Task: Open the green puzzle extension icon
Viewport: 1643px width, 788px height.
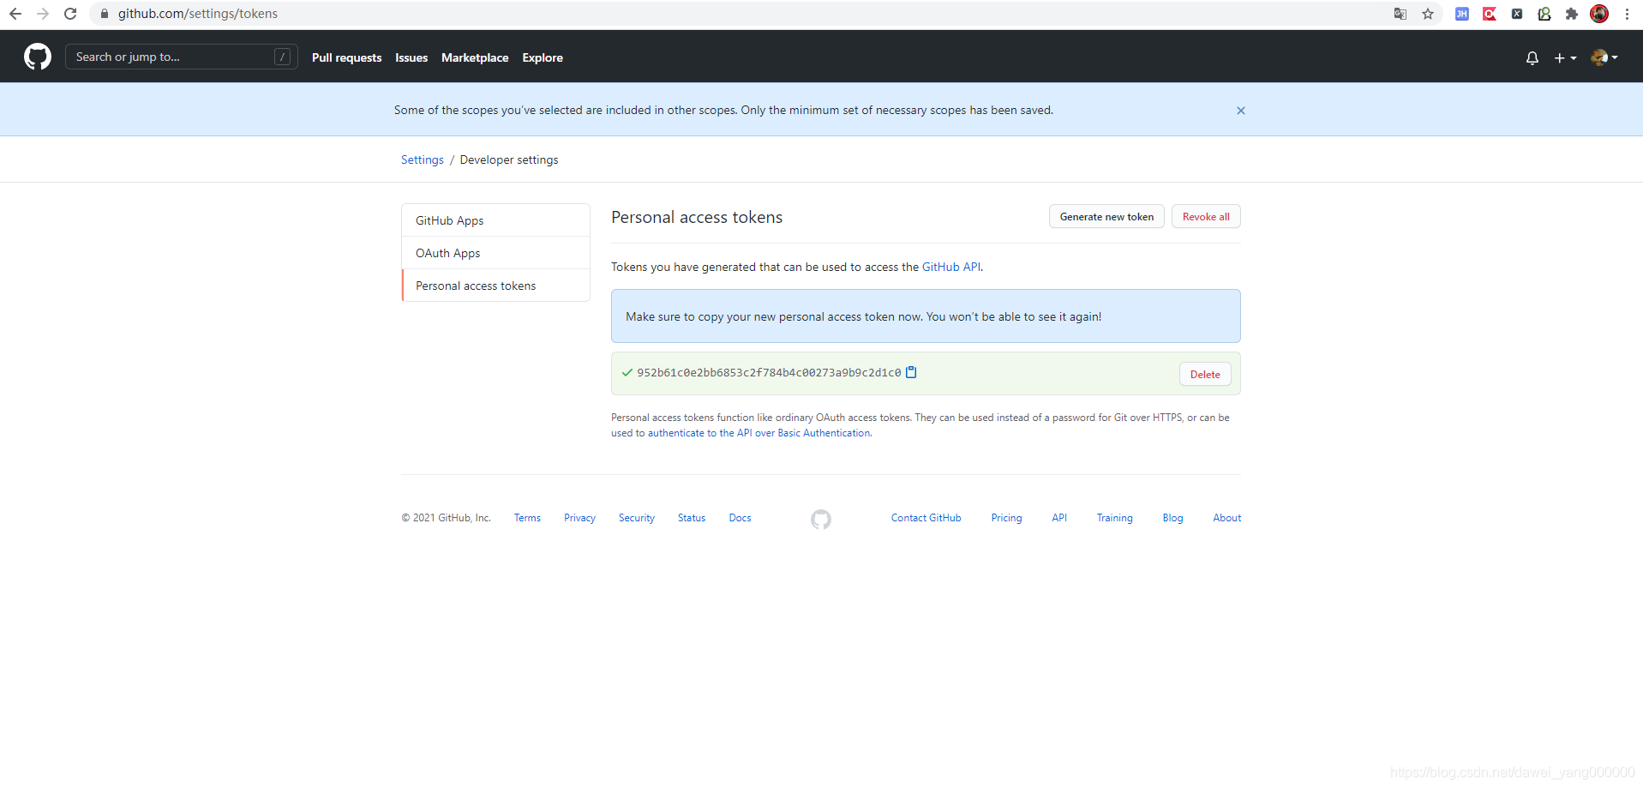Action: (x=1544, y=14)
